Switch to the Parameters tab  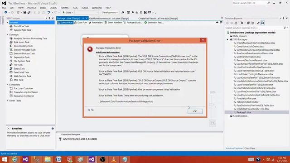[x=96, y=23]
